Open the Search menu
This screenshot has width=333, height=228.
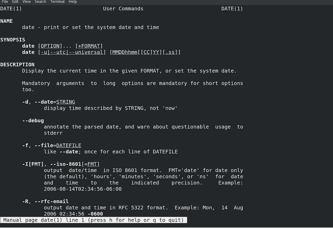point(40,2)
